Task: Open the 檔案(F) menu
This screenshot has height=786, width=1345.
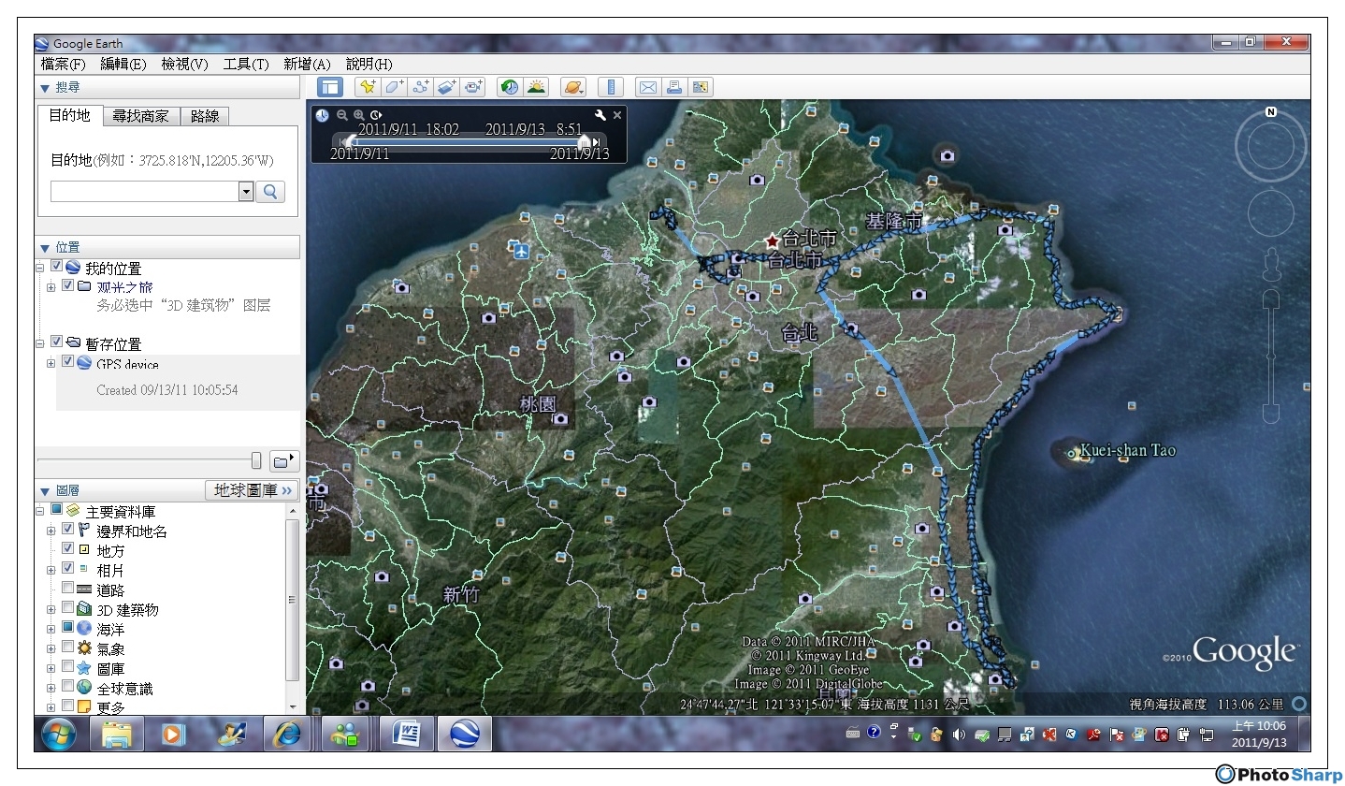Action: 64,64
